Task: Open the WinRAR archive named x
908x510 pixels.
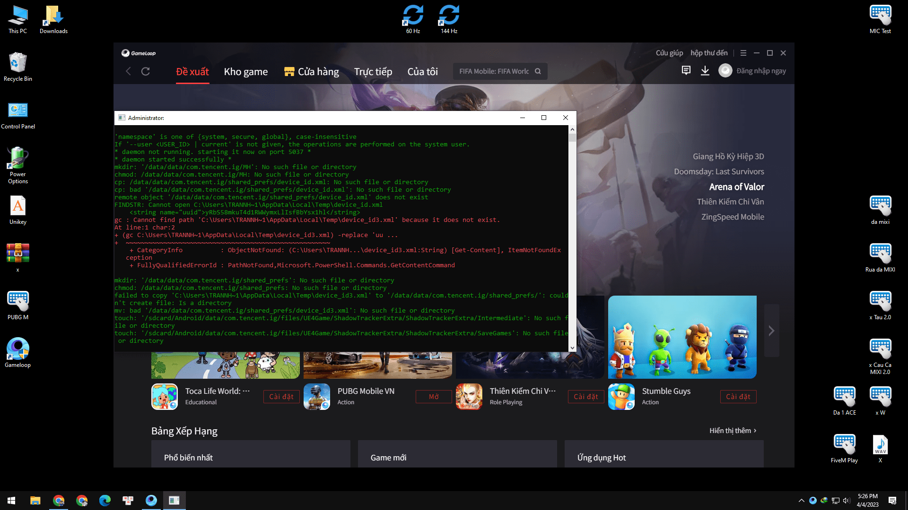Action: pos(17,258)
